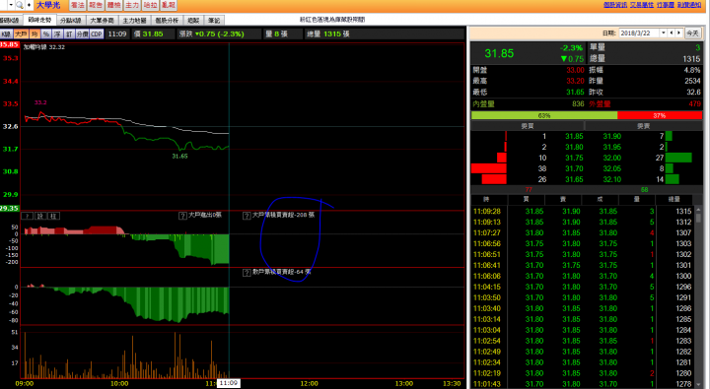Click the 個股資訊 link at top right
Viewport: 710px width, 389px height.
point(615,5)
